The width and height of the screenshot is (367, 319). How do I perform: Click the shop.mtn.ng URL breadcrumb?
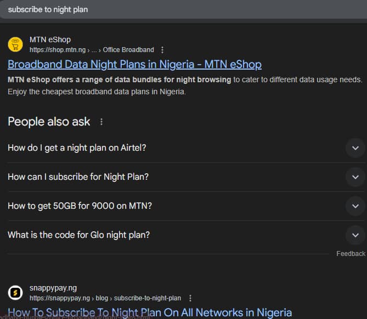pyautogui.click(x=92, y=50)
